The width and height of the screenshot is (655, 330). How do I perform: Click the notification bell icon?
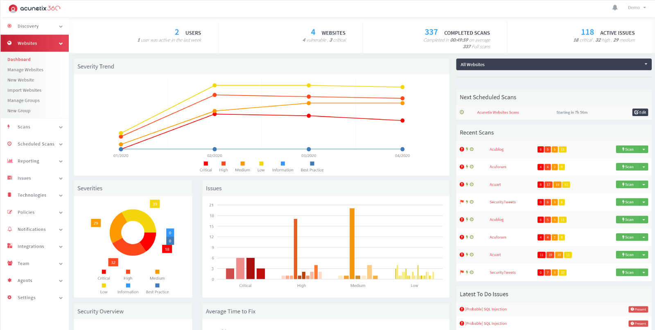(x=614, y=8)
